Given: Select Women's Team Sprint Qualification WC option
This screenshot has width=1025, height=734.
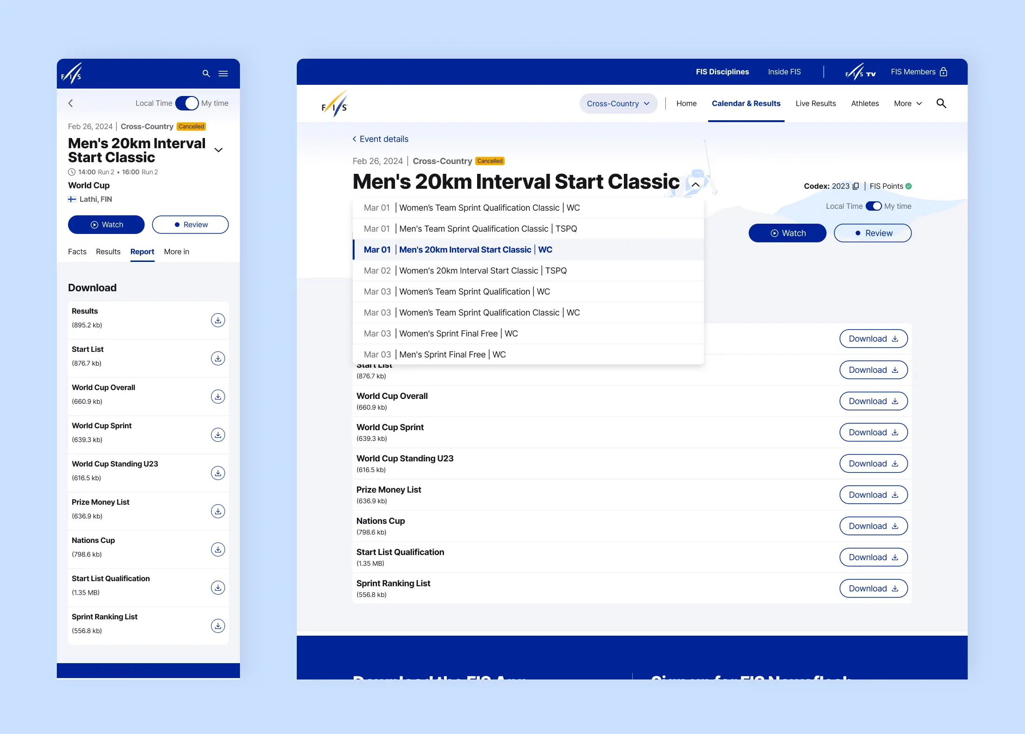Looking at the screenshot, I should click(528, 292).
